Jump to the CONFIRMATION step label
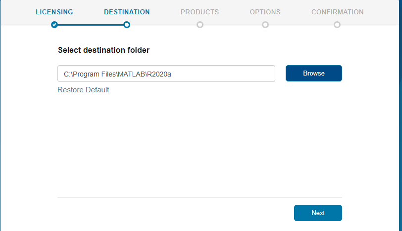402x231 pixels. click(x=338, y=12)
